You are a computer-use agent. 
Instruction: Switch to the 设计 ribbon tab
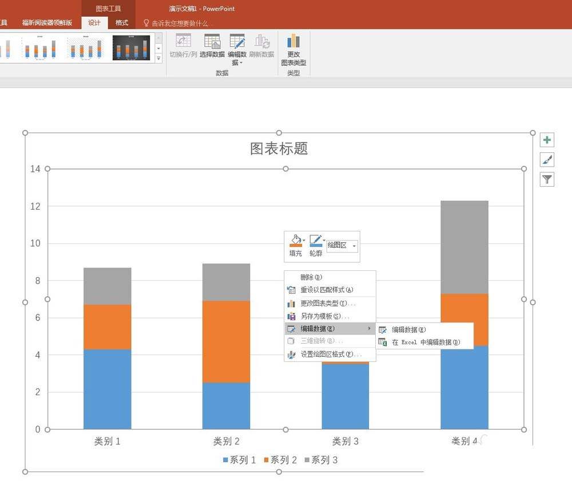point(94,23)
